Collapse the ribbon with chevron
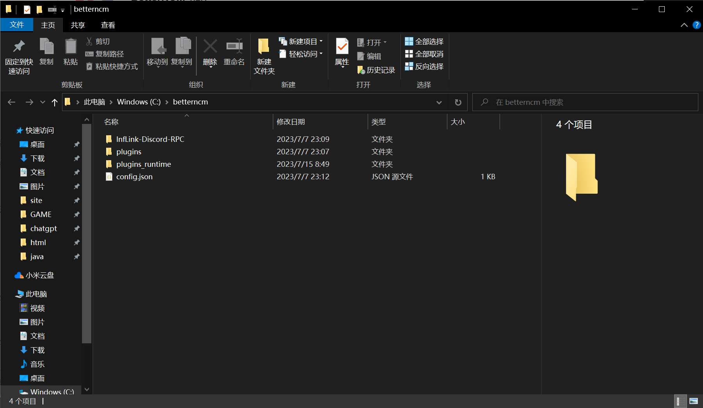This screenshot has width=703, height=408. click(x=684, y=25)
